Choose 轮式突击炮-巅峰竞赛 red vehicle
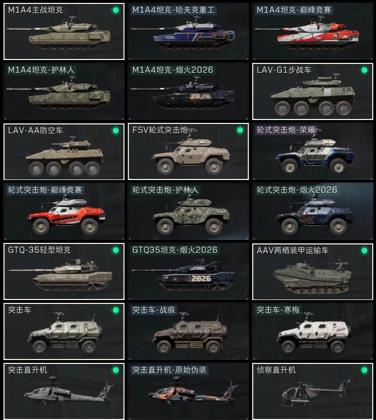Screen dimensions: 376x420 [x=64, y=211]
